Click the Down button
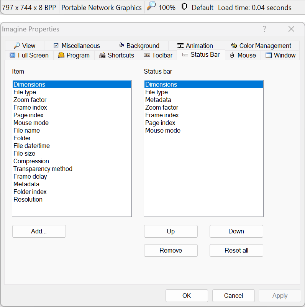Screen dimensions: 305x307 click(236, 231)
